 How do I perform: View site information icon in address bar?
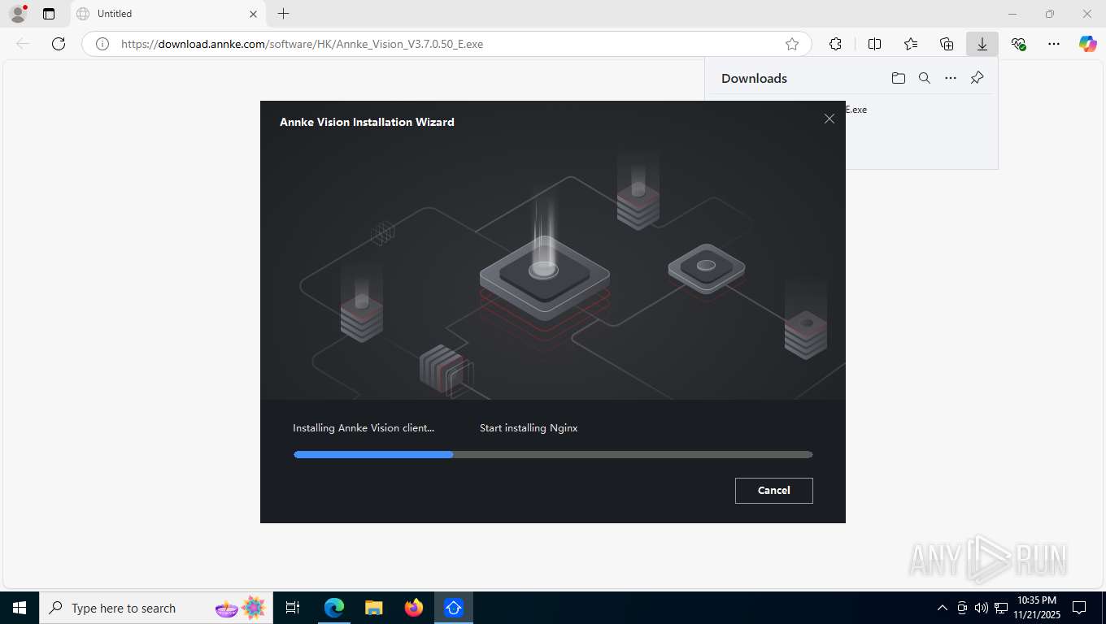coord(102,44)
